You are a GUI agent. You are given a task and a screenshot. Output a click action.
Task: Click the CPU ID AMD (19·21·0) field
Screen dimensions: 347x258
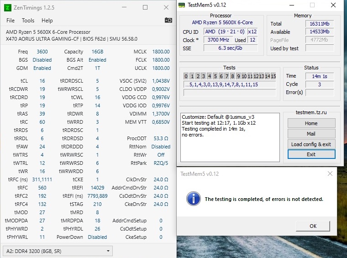coord(225,32)
